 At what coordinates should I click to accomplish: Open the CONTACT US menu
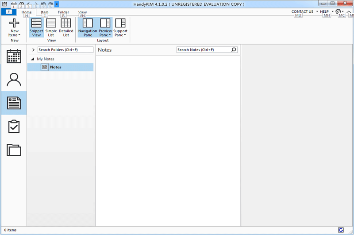point(304,11)
